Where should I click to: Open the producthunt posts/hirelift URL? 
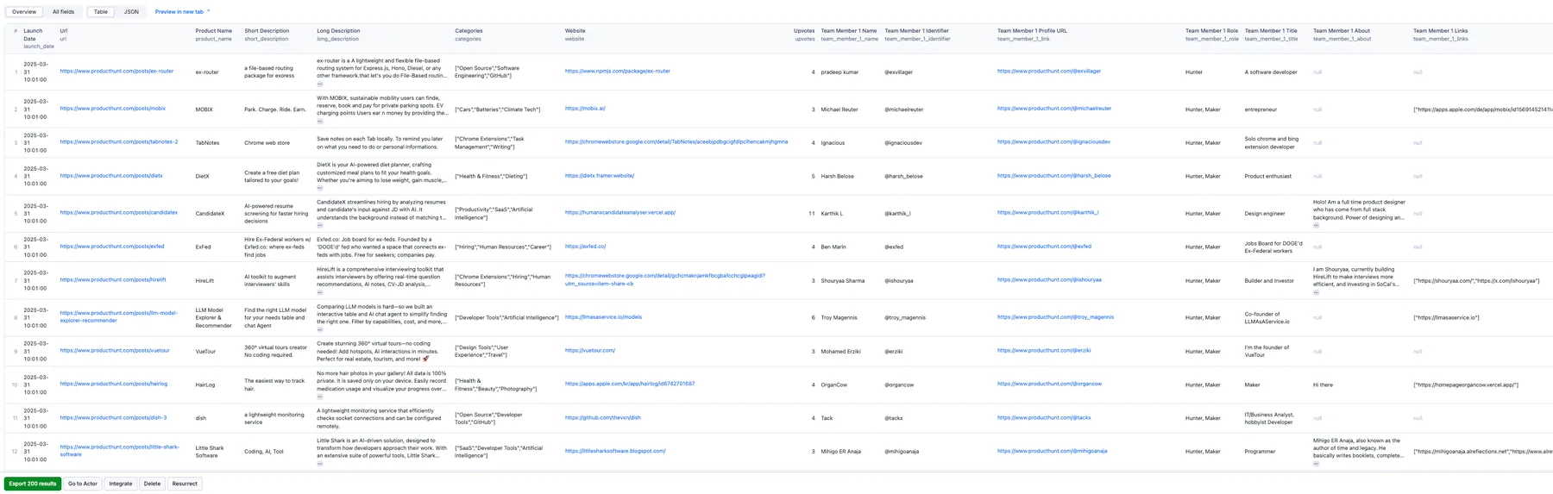pyautogui.click(x=113, y=280)
